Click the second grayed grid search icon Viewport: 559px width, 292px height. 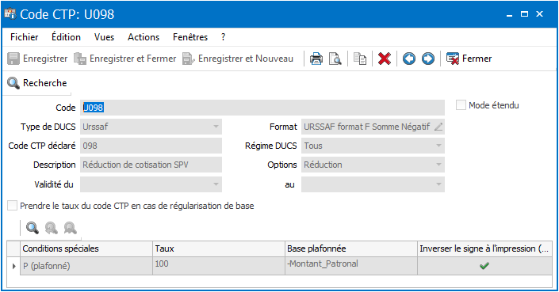(x=52, y=228)
